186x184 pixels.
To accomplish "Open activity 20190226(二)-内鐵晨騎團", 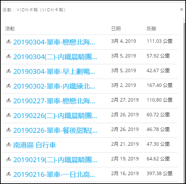I will tap(55, 116).
